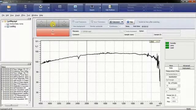
Task: Click the Humidity green status indicator
Action: pos(167,43)
